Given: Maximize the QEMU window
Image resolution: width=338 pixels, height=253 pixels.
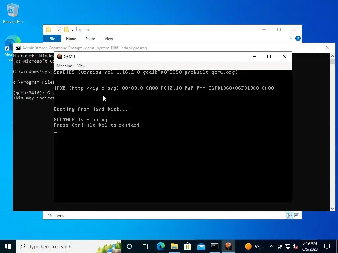Looking at the screenshot, I should tap(269, 56).
